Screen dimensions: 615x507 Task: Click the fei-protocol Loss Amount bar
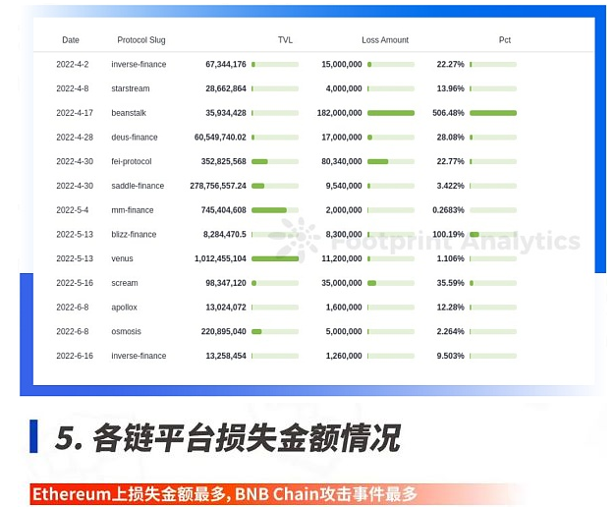391,162
